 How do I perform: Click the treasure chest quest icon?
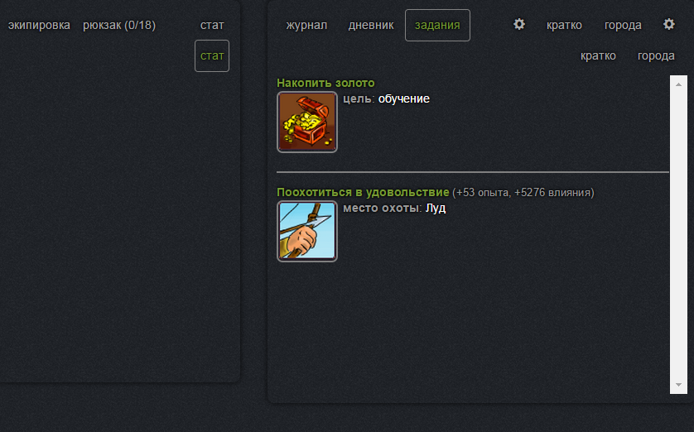click(x=307, y=122)
